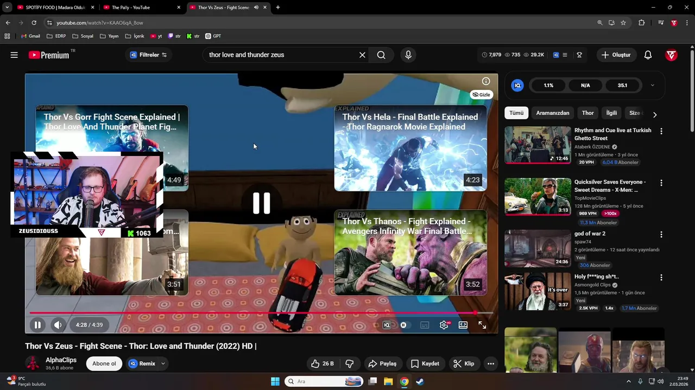Go to YouTube Premium home logo
Image resolution: width=695 pixels, height=390 pixels.
click(x=49, y=55)
